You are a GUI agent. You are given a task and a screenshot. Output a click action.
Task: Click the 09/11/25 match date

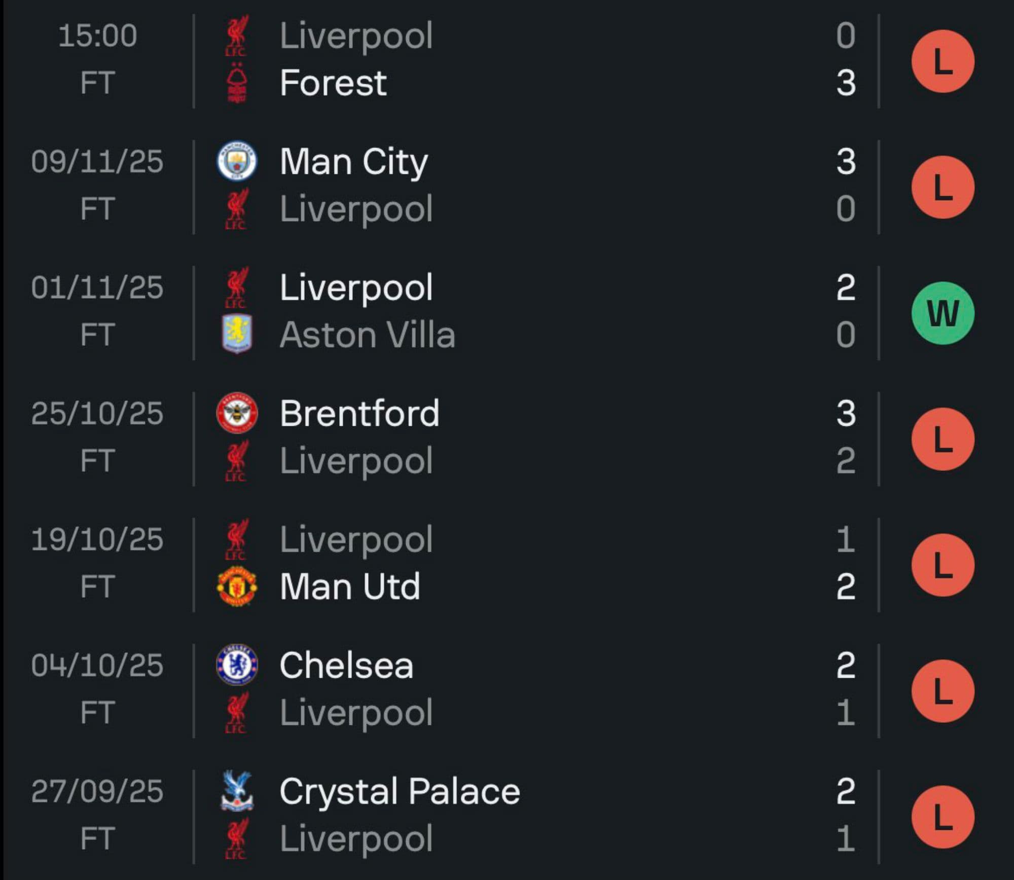click(x=97, y=162)
